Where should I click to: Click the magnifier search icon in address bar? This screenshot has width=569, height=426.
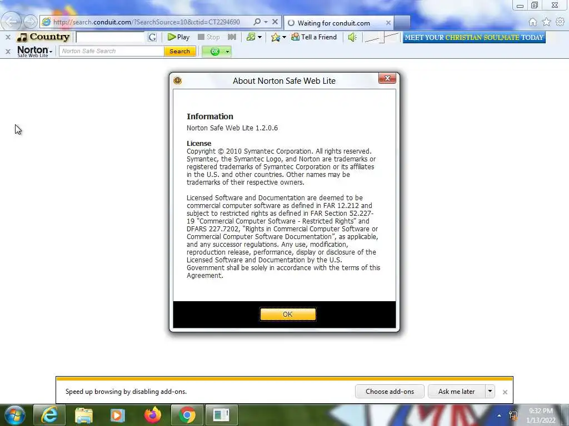(x=257, y=22)
